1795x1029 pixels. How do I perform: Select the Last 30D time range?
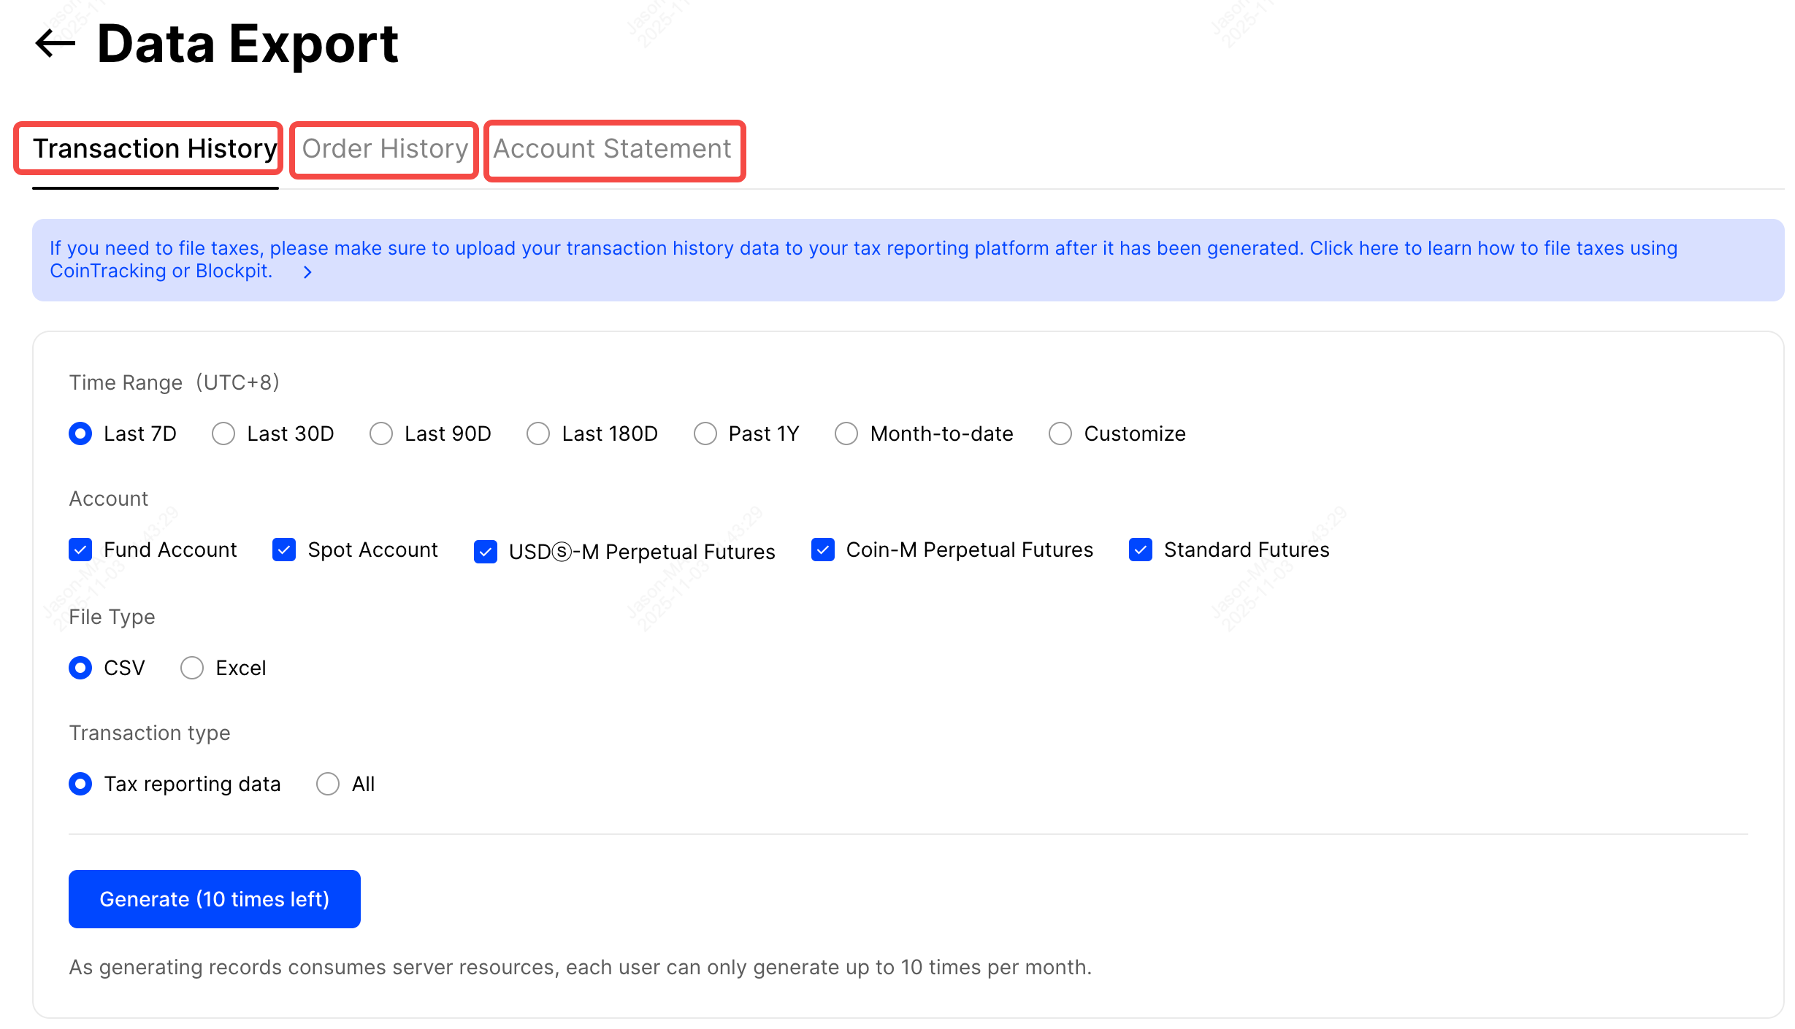223,434
